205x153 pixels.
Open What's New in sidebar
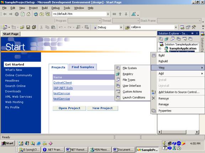(14, 70)
